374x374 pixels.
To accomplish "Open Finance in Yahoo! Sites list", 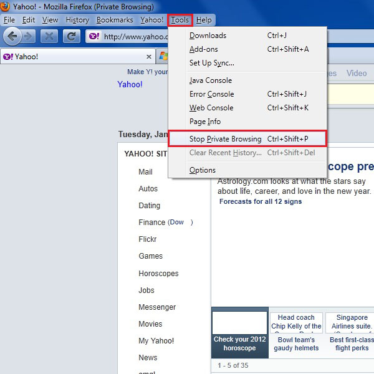I will coord(152,223).
